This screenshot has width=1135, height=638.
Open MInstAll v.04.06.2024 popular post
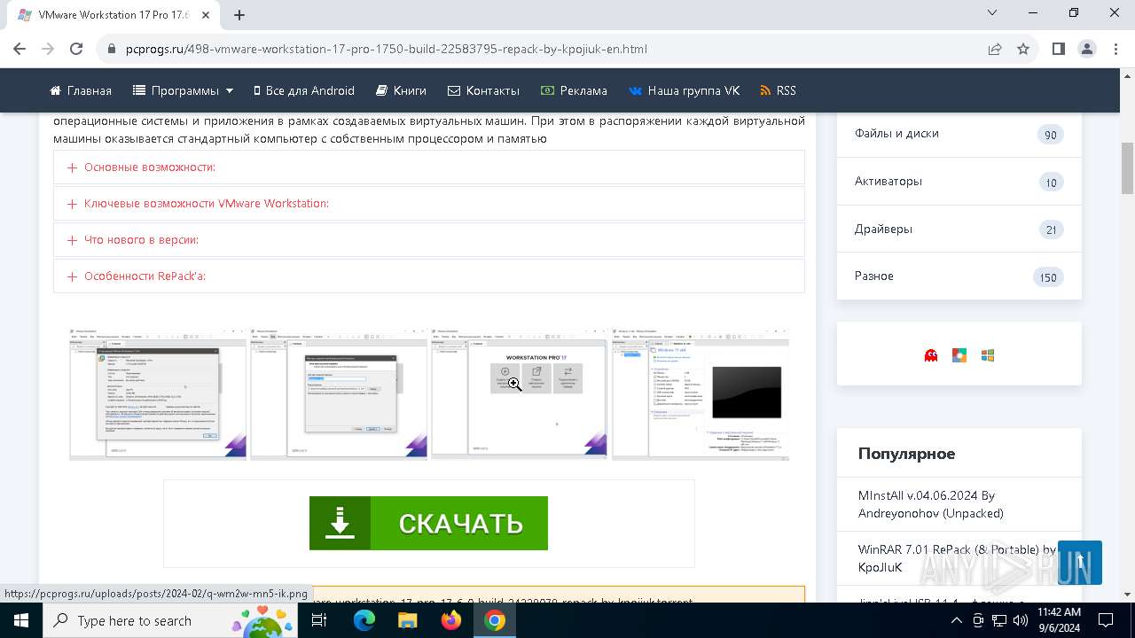tap(930, 504)
